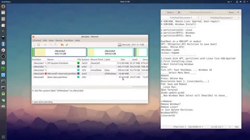Click the new-tab icon in the text editor header

click(179, 12)
